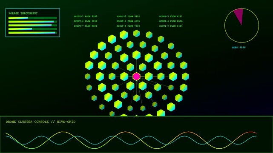The width and height of the screenshot is (273, 153).
Task: Select the SCOUT-8 FLOW readout
Action: coord(128,26)
